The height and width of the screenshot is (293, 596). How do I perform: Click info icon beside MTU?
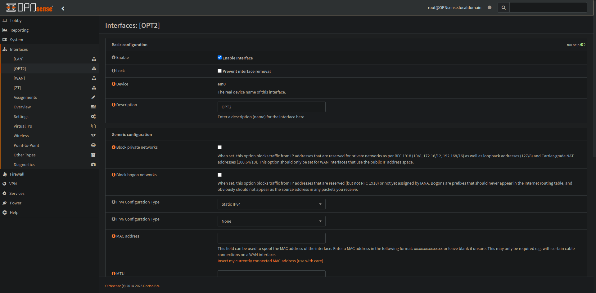(114, 273)
